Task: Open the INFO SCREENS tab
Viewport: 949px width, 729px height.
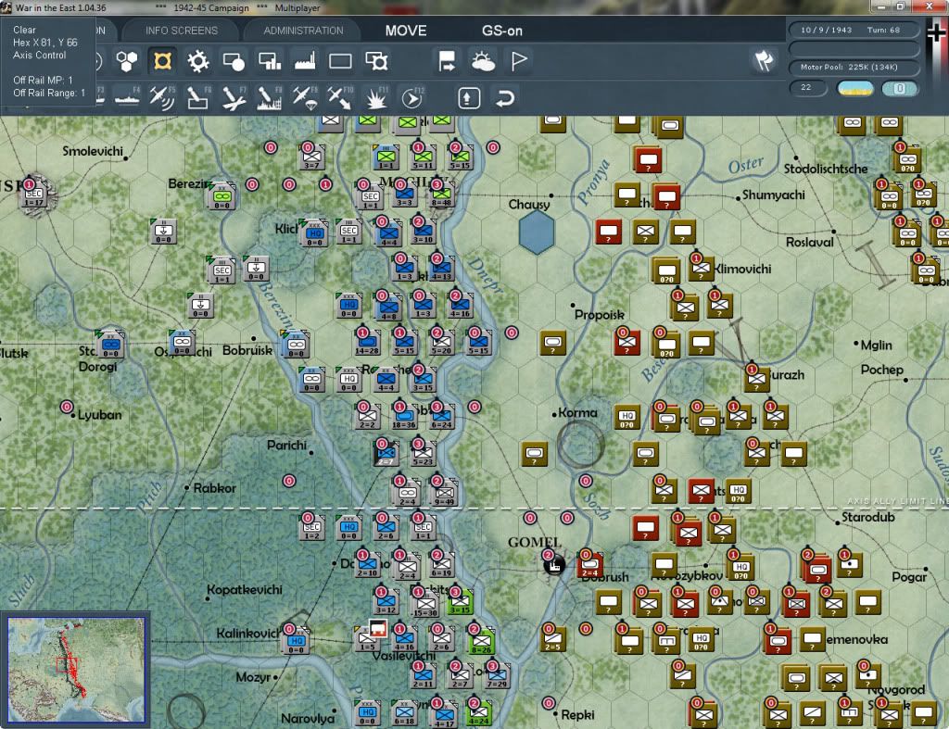Action: tap(182, 31)
